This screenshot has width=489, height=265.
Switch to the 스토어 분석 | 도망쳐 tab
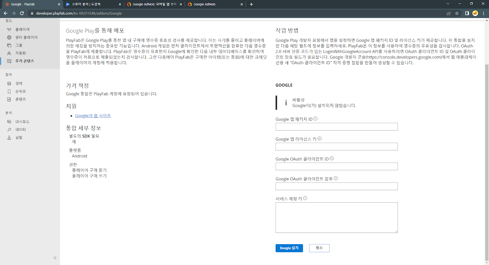click(x=94, y=4)
